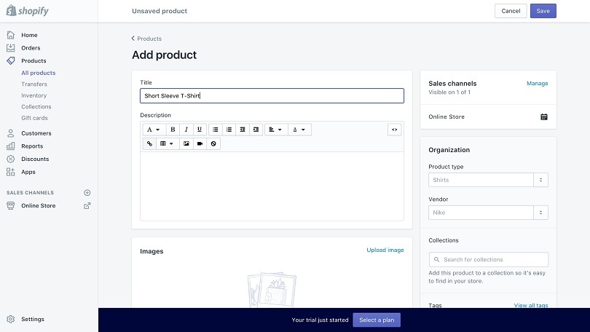Open the text alignment dropdown
The image size is (590, 332).
(x=276, y=130)
